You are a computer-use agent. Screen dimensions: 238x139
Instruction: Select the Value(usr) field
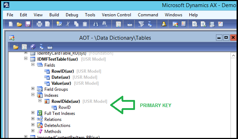coord(61,83)
